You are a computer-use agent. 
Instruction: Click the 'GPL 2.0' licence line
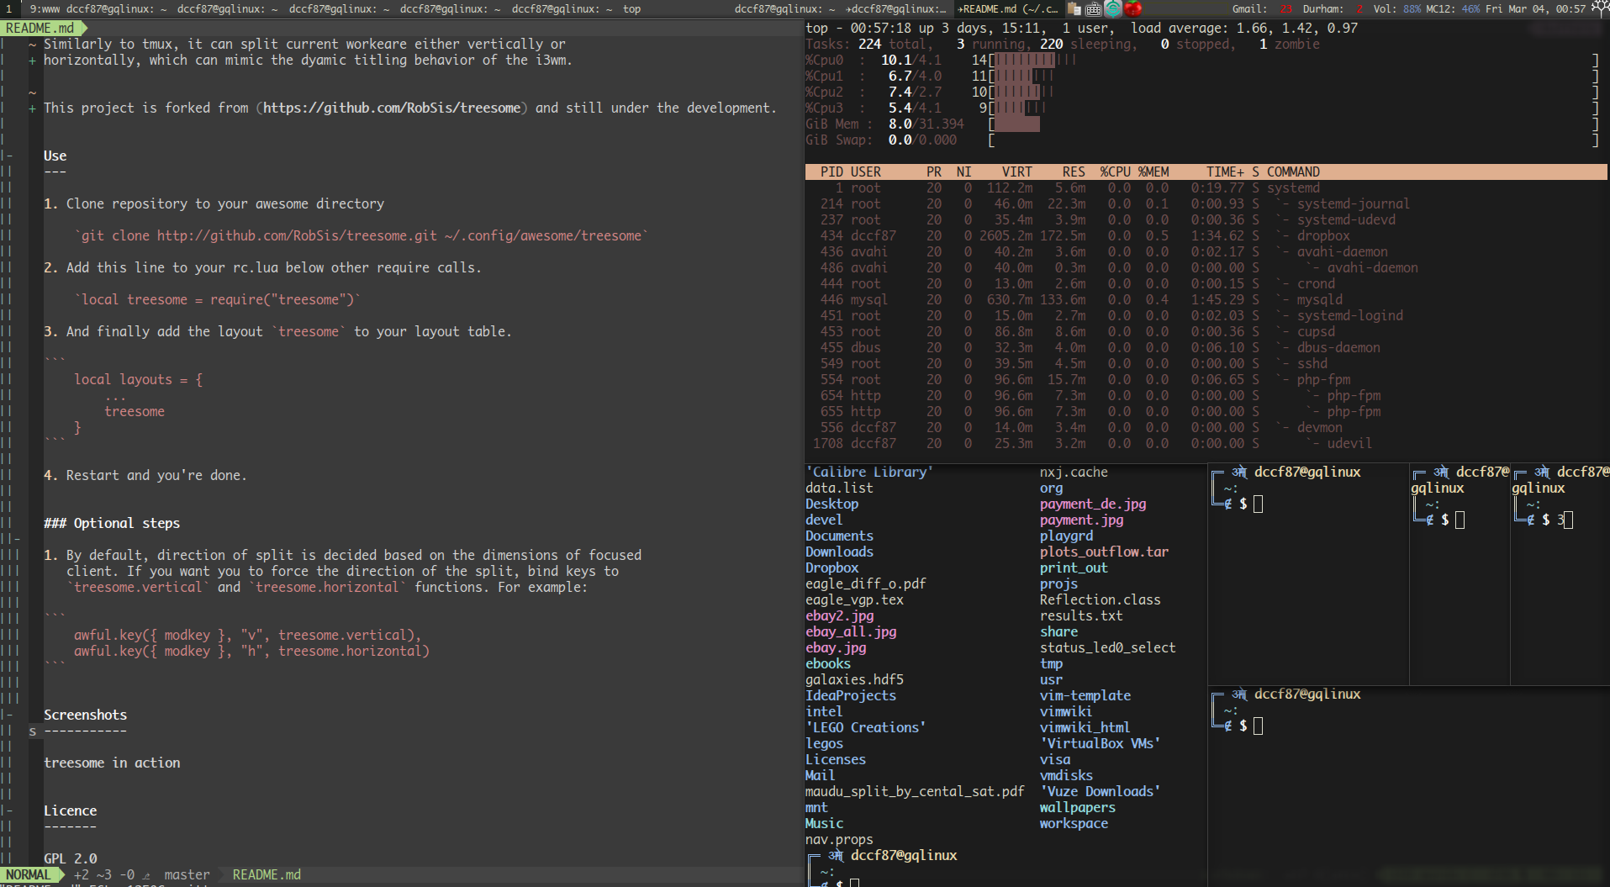click(71, 858)
